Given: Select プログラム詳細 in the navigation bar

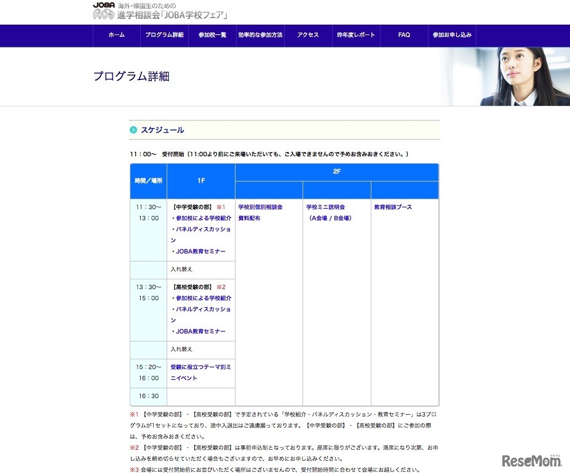Looking at the screenshot, I should tap(164, 36).
